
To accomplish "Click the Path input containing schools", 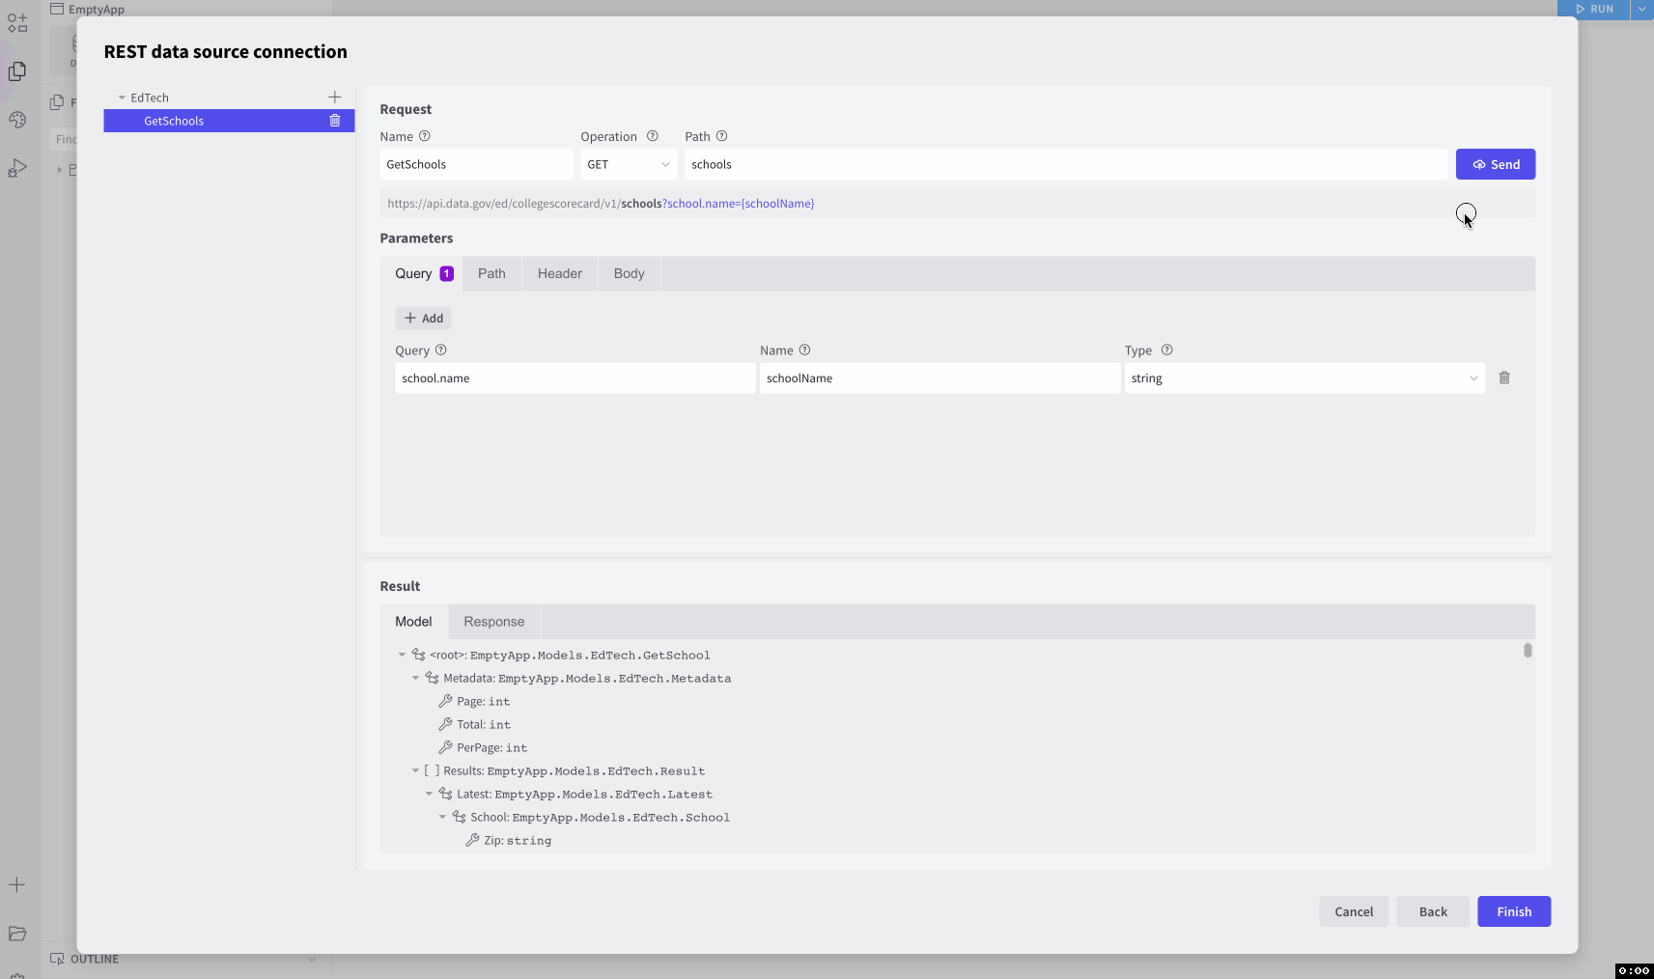I will (1066, 164).
